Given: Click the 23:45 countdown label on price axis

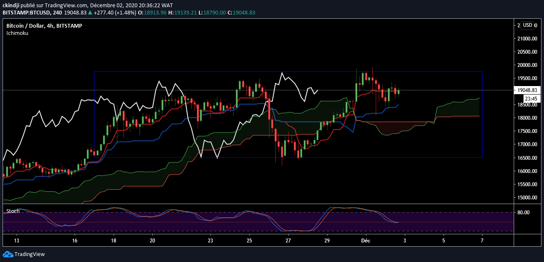Looking at the screenshot, I should coord(531,98).
